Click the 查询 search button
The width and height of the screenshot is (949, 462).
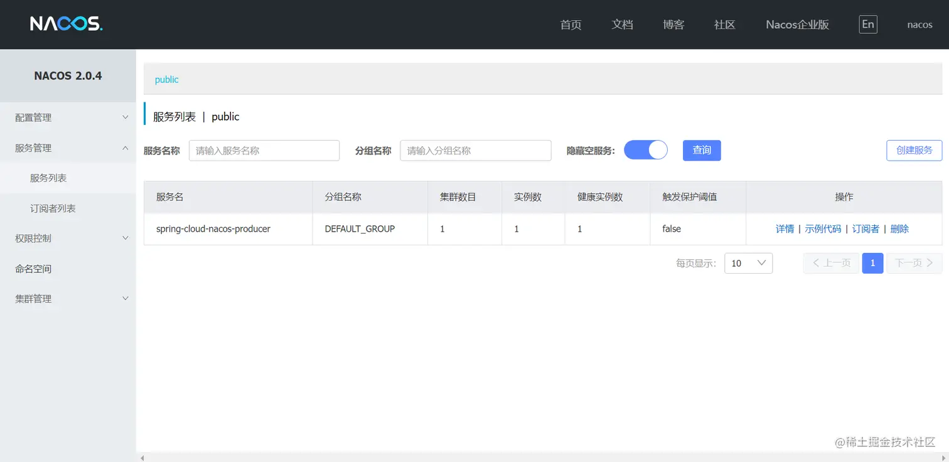tap(702, 150)
